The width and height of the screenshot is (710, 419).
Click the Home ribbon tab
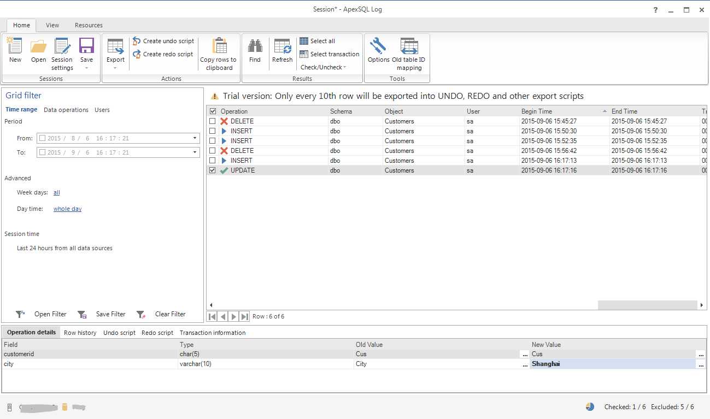22,25
